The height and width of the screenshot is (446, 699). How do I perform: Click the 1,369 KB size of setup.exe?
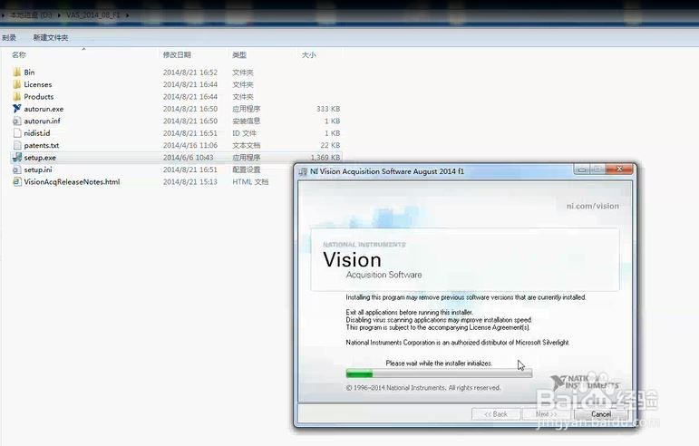(x=325, y=158)
